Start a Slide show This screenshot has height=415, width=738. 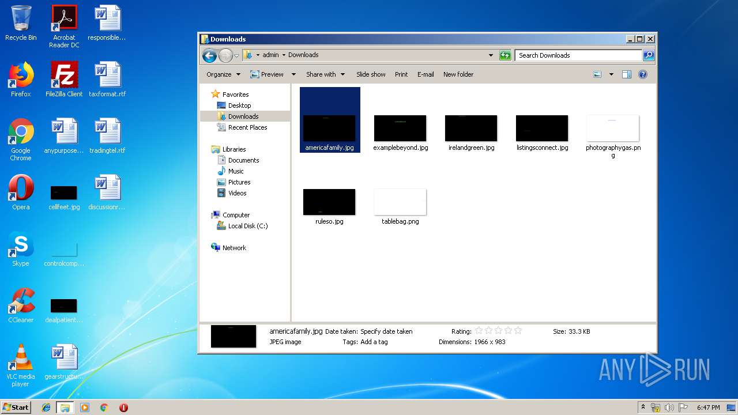(371, 74)
